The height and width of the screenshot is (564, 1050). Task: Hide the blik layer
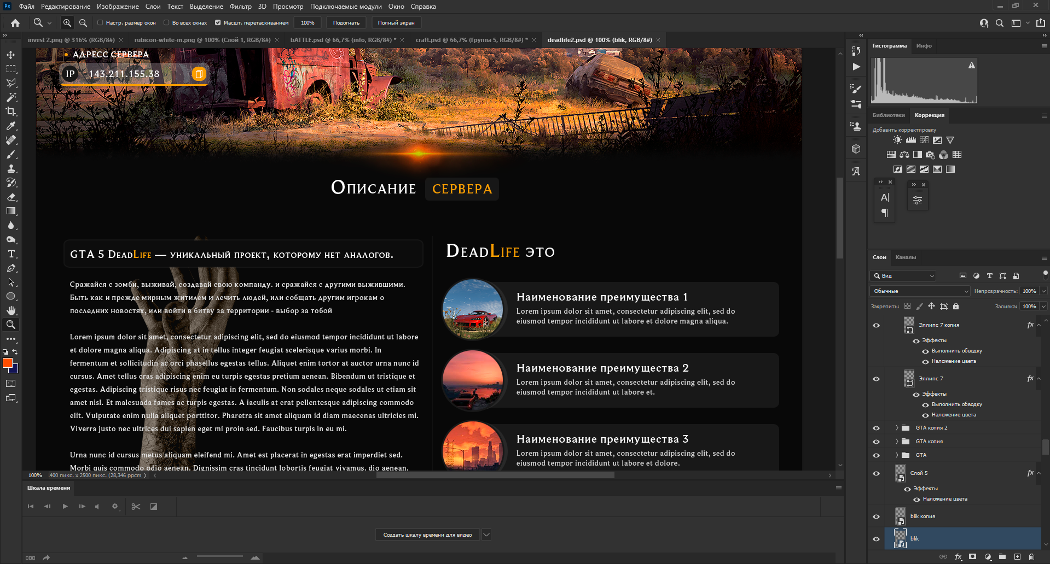[x=876, y=539]
